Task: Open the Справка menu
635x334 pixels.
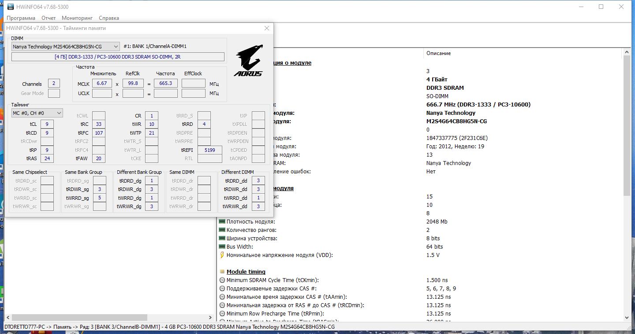Action: pyautogui.click(x=109, y=18)
